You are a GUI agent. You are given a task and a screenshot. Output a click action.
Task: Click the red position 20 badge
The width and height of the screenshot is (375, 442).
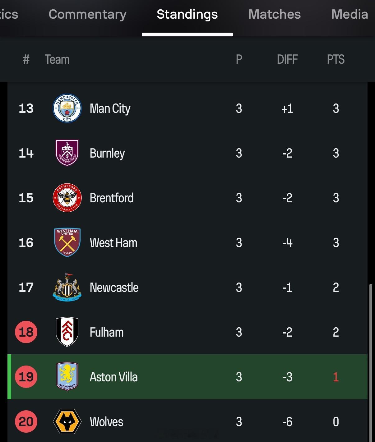(26, 421)
